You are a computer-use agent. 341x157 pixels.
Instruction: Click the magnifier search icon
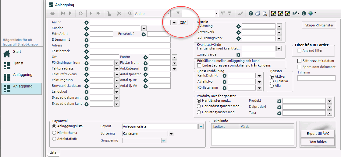(x=130, y=13)
